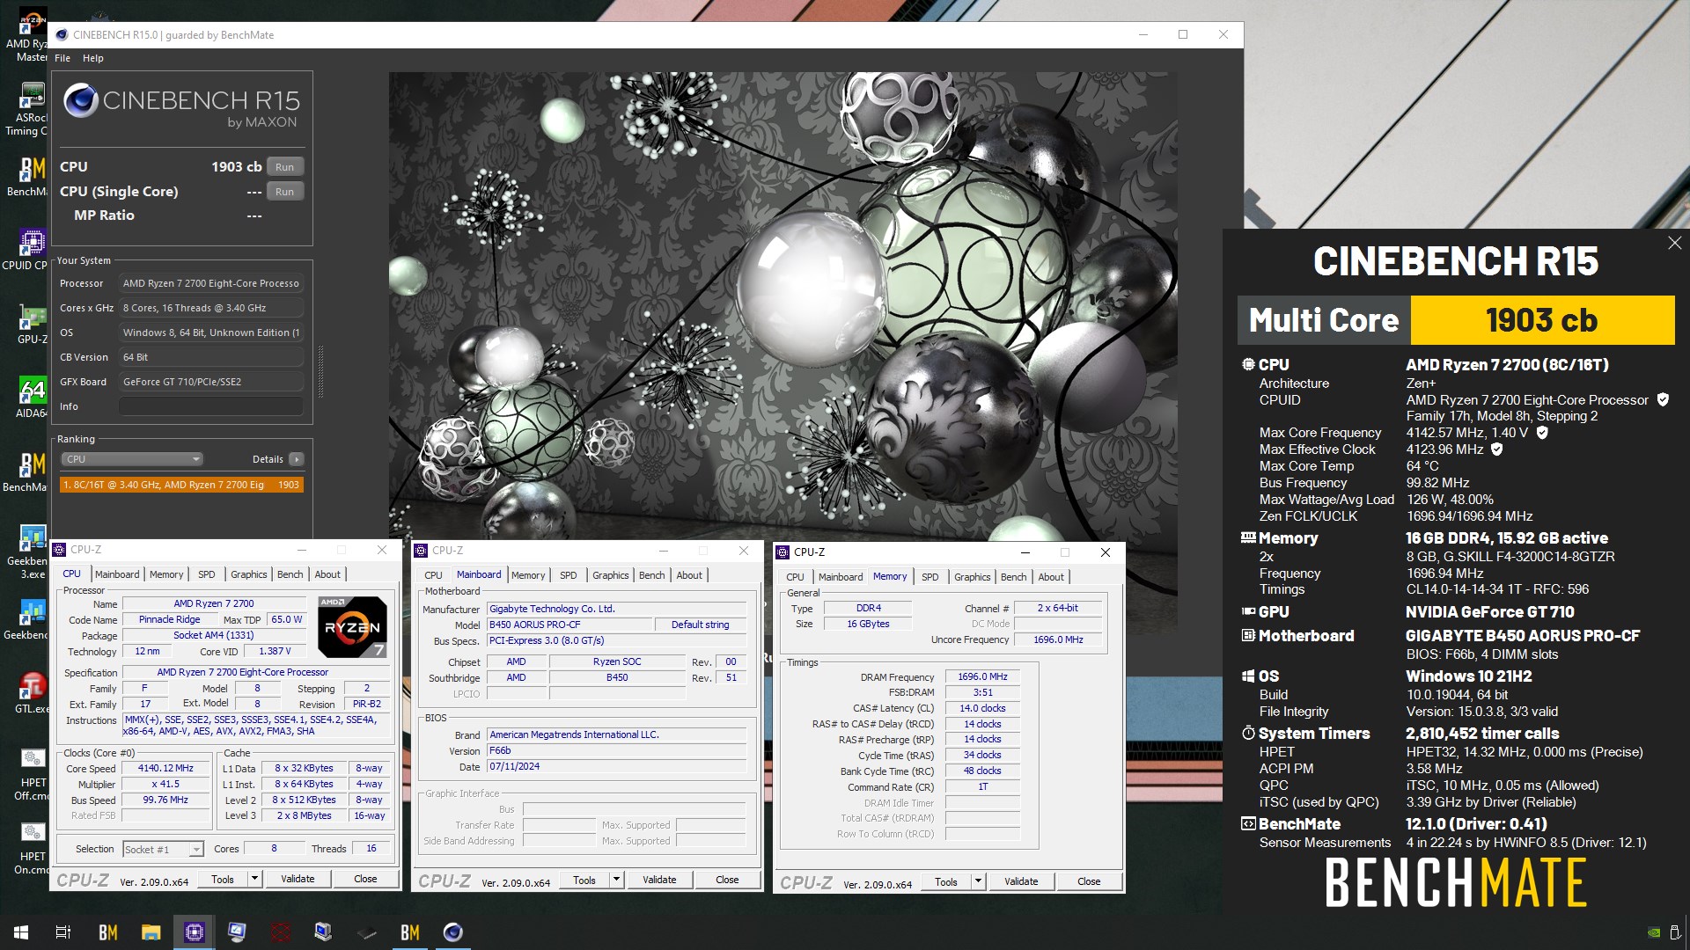Screen dimensions: 1690x950
Task: Click Tools button in Mainboard CPU-Z window
Action: pos(584,880)
